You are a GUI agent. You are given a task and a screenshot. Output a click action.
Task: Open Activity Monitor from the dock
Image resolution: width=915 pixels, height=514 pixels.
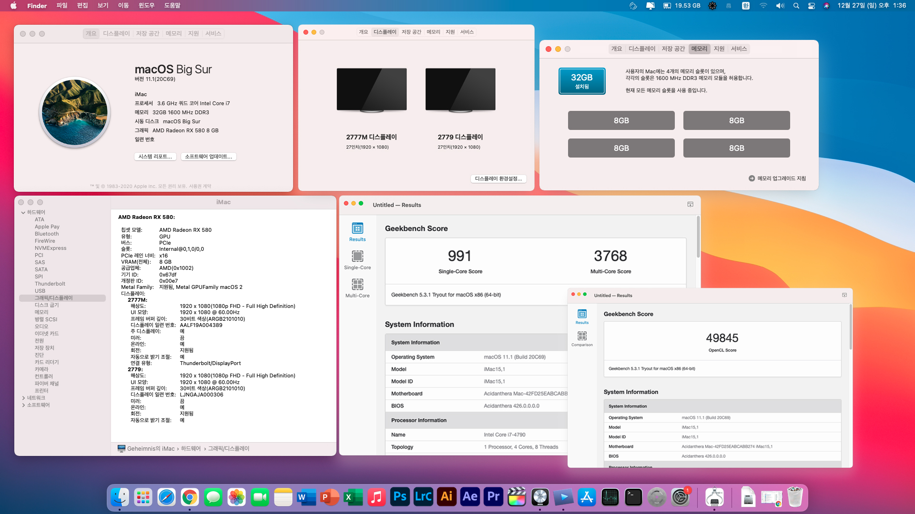tap(610, 497)
